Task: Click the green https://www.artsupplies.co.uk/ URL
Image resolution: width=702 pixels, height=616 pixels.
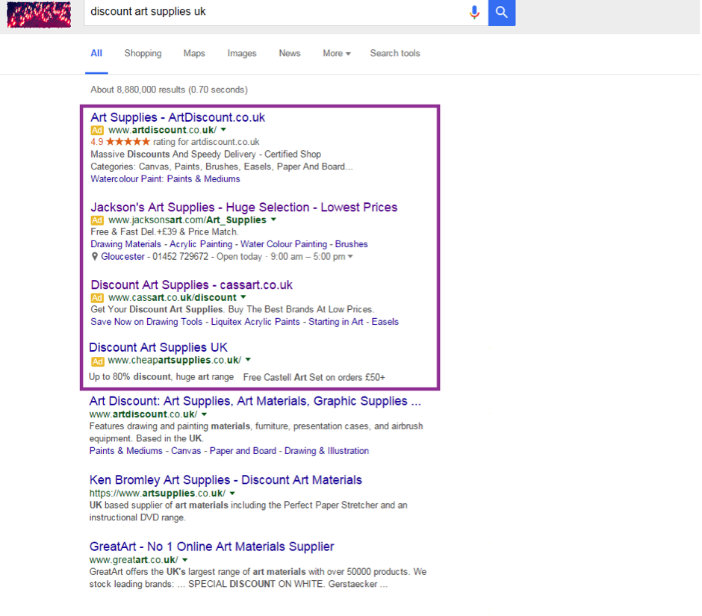Action: point(158,494)
